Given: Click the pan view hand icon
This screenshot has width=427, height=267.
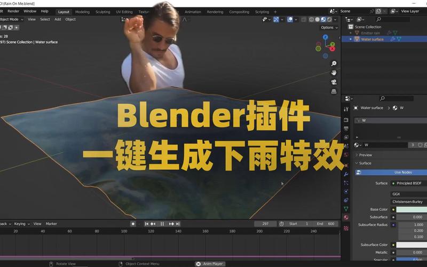Looking at the screenshot, I should (334, 73).
